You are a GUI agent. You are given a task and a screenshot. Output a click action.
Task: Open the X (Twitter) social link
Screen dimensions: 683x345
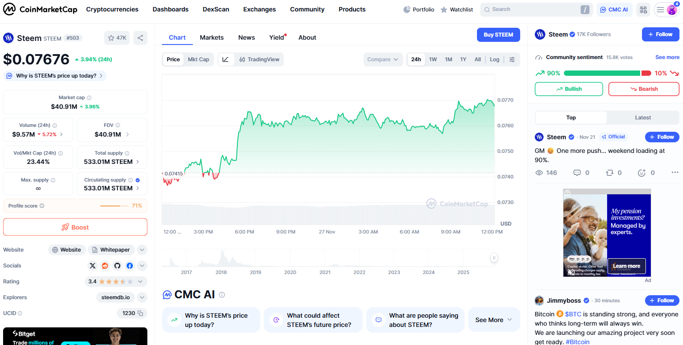tap(92, 266)
